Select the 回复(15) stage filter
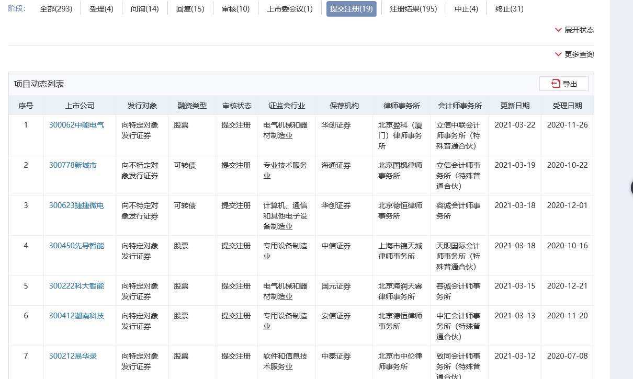The height and width of the screenshot is (379, 633). (x=190, y=9)
